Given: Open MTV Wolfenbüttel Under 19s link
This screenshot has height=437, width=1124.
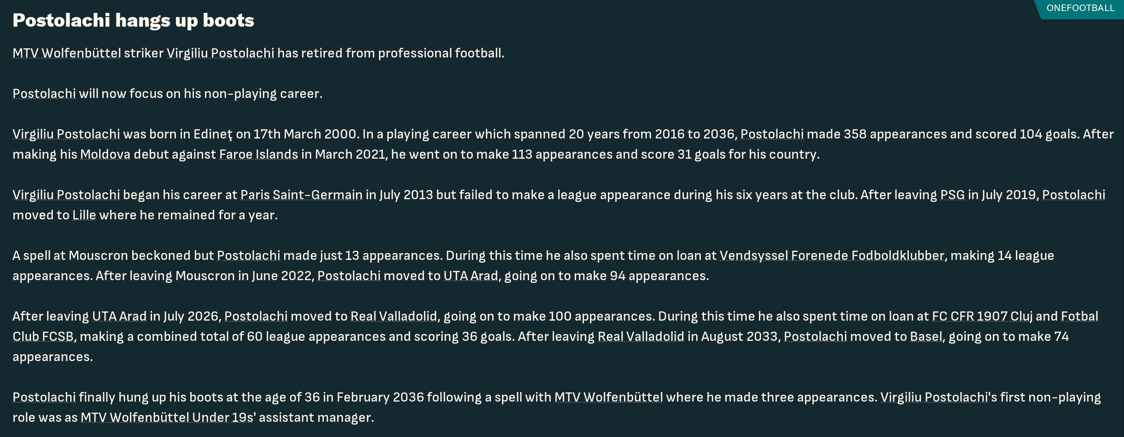Looking at the screenshot, I should [x=167, y=417].
